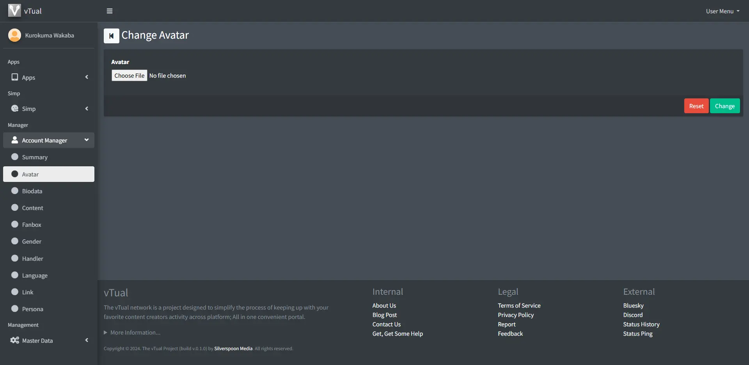
Task: Click the Simp icon in sidebar
Action: (x=15, y=109)
